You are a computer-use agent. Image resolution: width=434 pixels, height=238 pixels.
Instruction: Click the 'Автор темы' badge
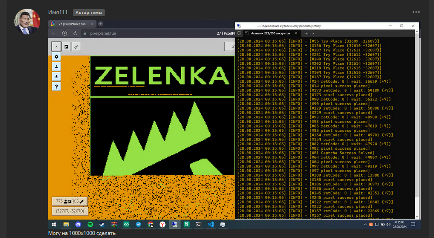[x=89, y=13]
